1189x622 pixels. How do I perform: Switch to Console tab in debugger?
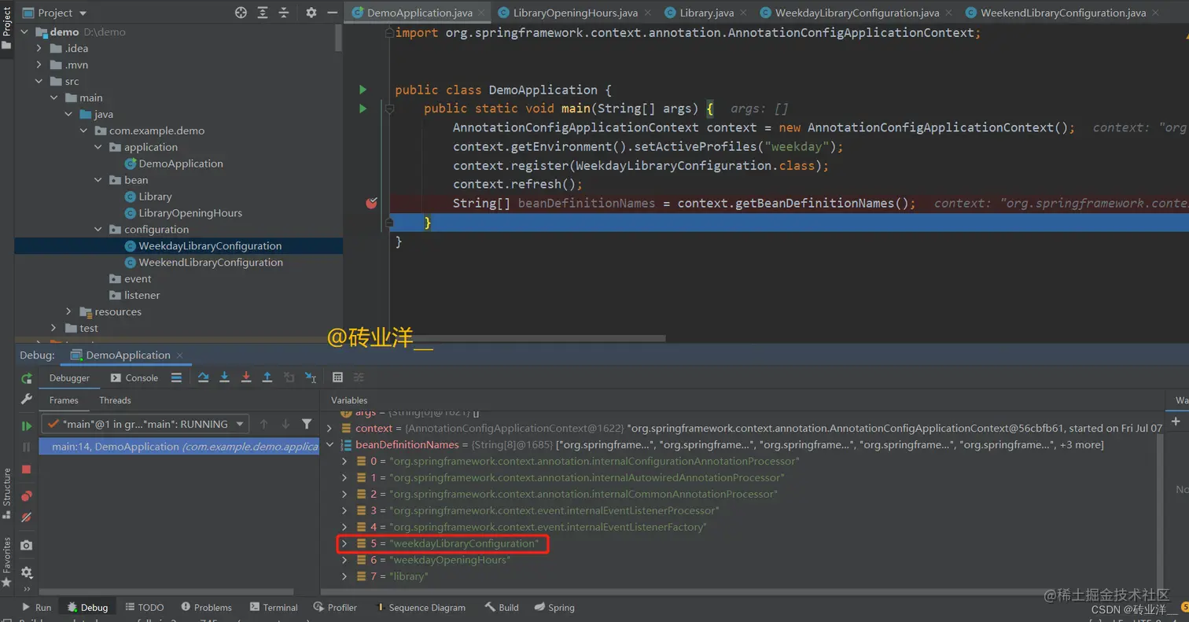[x=134, y=377]
